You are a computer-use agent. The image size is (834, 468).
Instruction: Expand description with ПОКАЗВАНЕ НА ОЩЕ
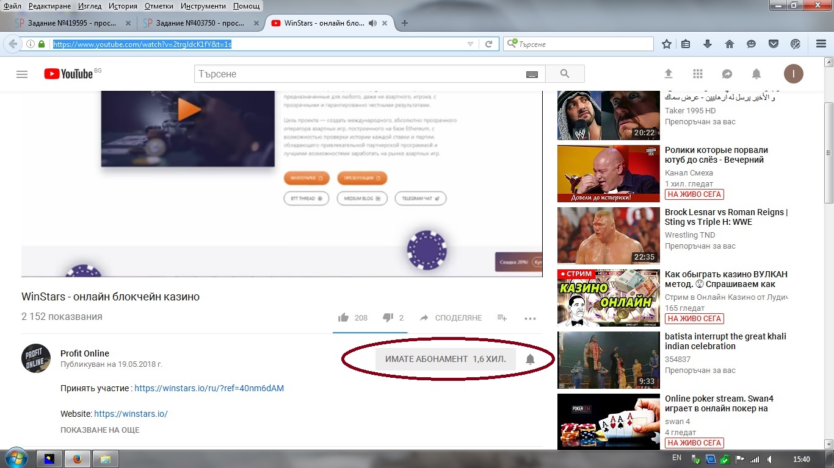point(100,430)
